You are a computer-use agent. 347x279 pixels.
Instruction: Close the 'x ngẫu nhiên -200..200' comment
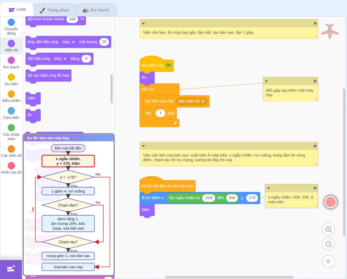315,188
